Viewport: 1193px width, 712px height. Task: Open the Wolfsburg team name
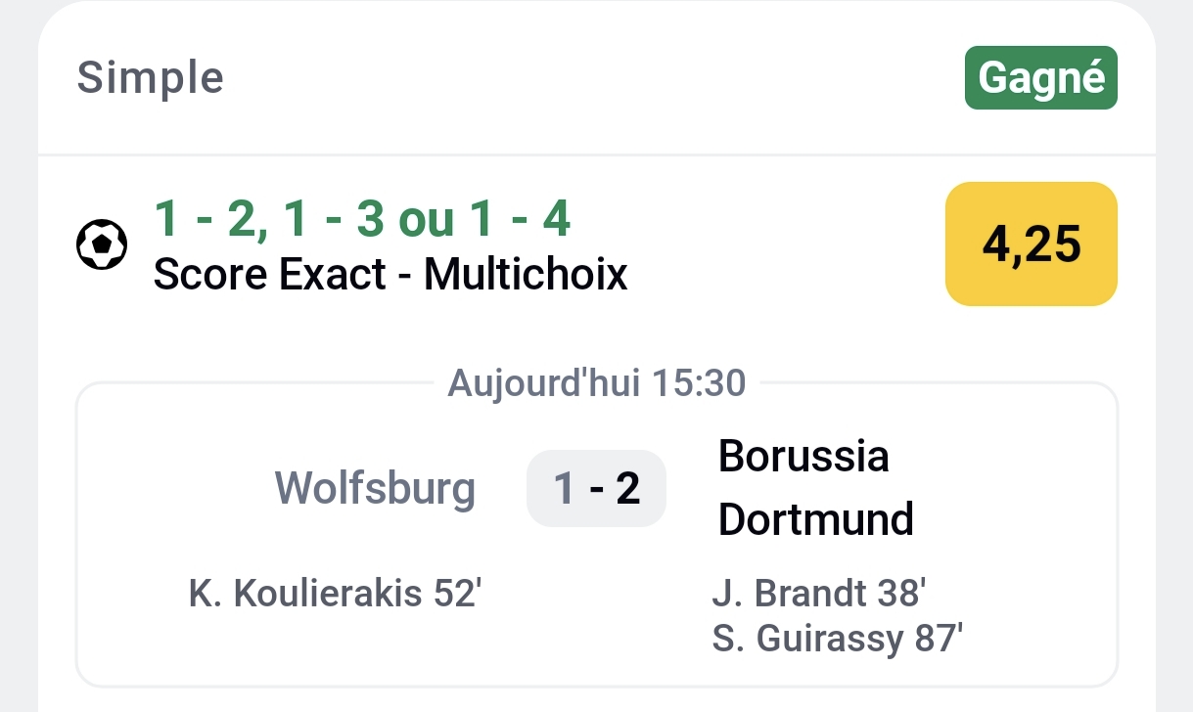(375, 488)
